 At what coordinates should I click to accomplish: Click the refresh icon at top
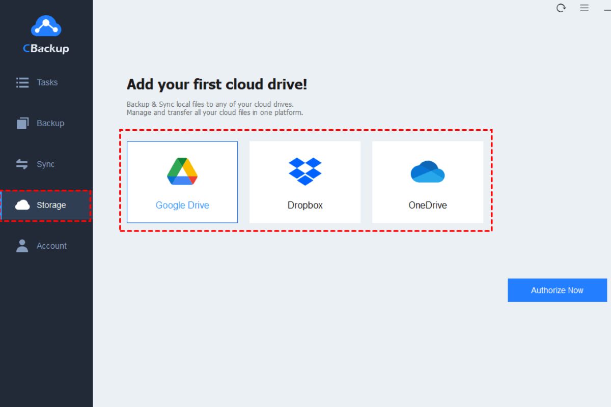[561, 8]
